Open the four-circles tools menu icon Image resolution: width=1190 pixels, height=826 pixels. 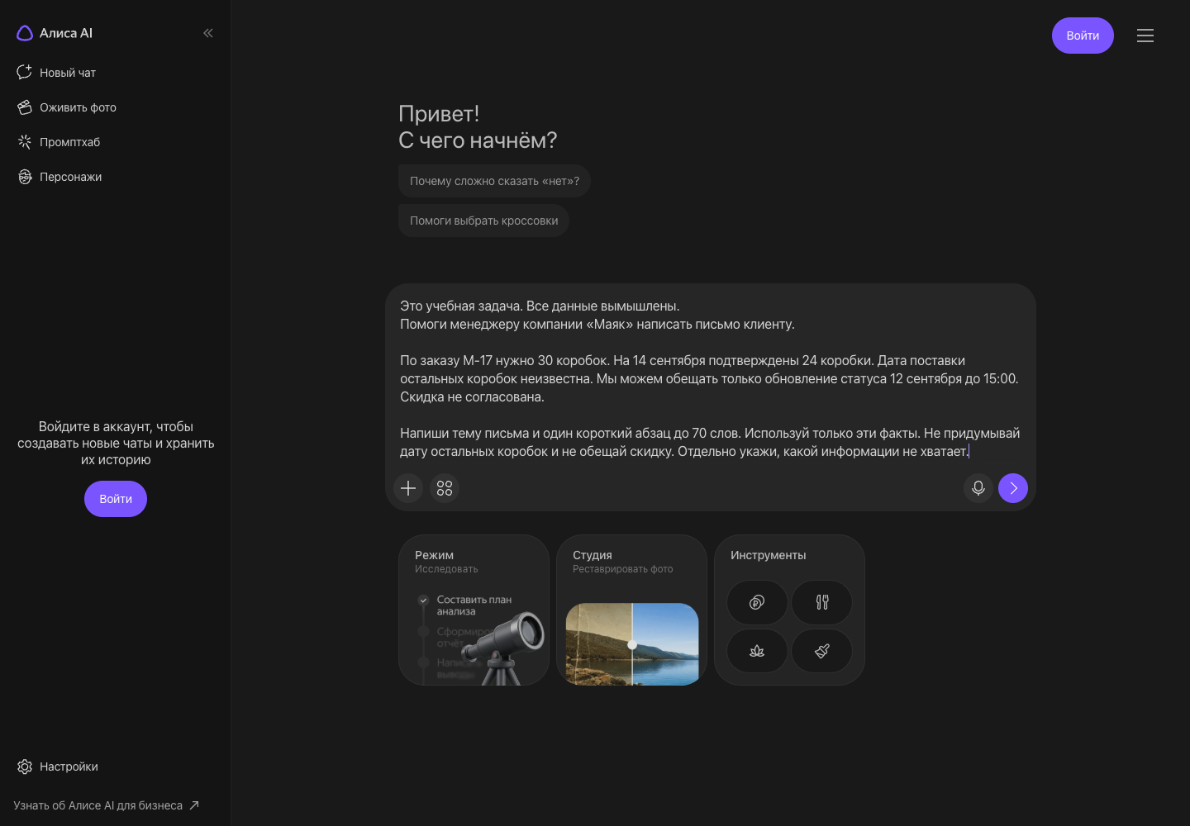pyautogui.click(x=445, y=488)
